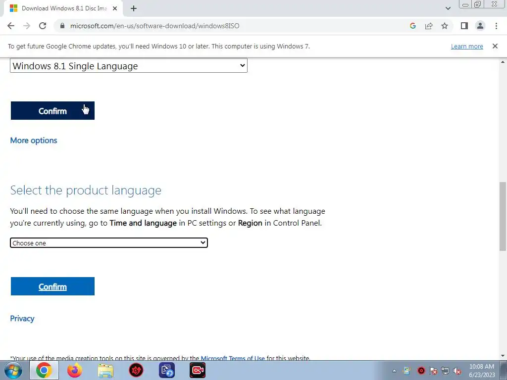
Task: Open Chrome's three-dot menu
Action: click(496, 26)
